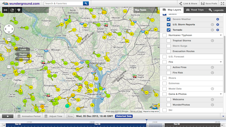Check Tropical Storms layer
The image size is (226, 127).
click(168, 41)
